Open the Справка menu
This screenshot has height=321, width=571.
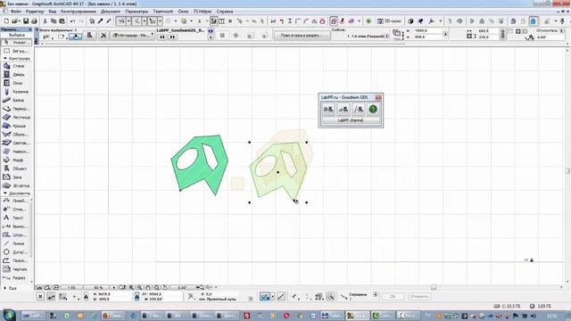[x=225, y=12]
